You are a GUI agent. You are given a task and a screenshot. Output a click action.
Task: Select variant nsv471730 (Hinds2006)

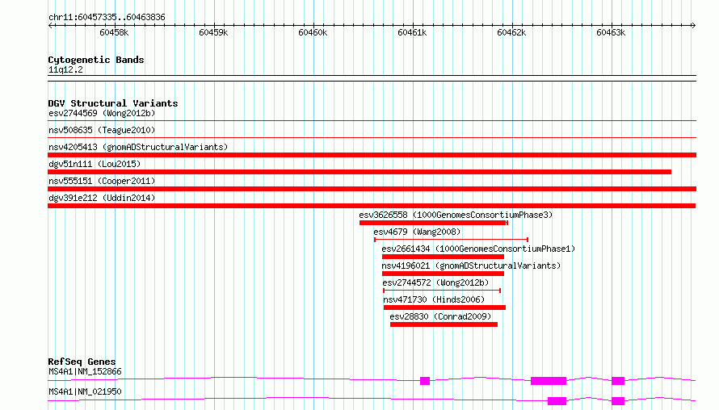pyautogui.click(x=434, y=299)
